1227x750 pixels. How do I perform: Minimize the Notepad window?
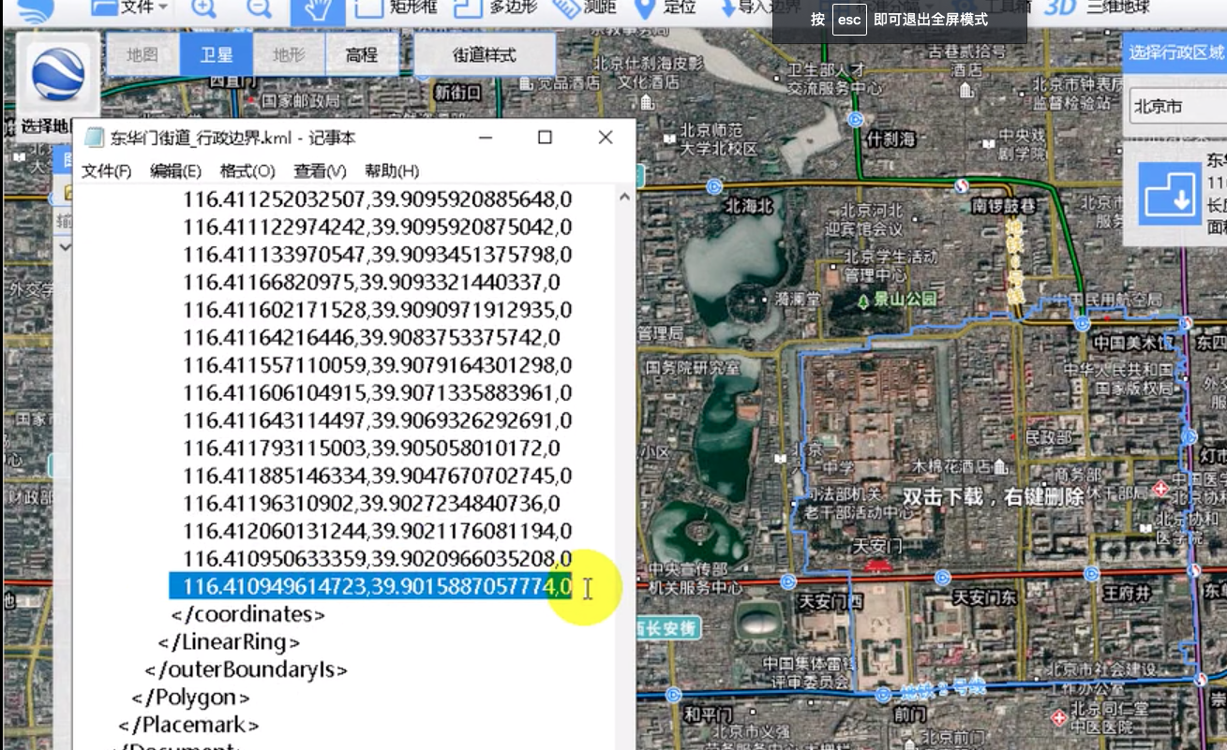[x=485, y=138]
